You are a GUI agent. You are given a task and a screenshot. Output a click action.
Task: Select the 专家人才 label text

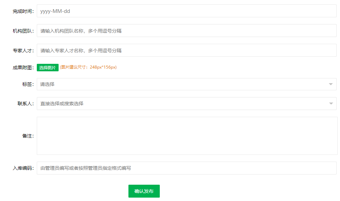point(23,51)
